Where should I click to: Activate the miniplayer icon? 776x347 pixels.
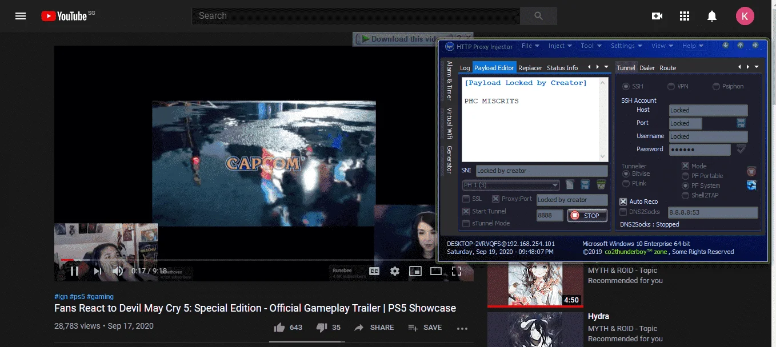[415, 271]
